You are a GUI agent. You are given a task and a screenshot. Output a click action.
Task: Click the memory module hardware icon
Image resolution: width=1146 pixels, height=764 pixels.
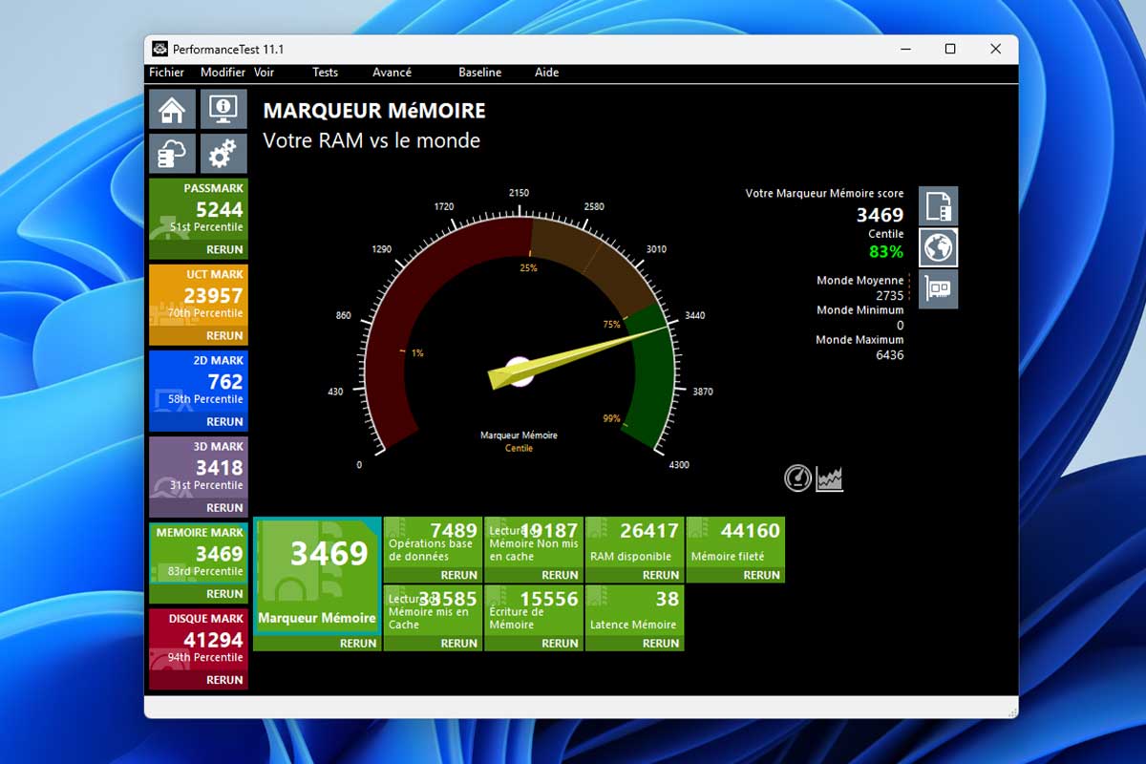coord(938,288)
